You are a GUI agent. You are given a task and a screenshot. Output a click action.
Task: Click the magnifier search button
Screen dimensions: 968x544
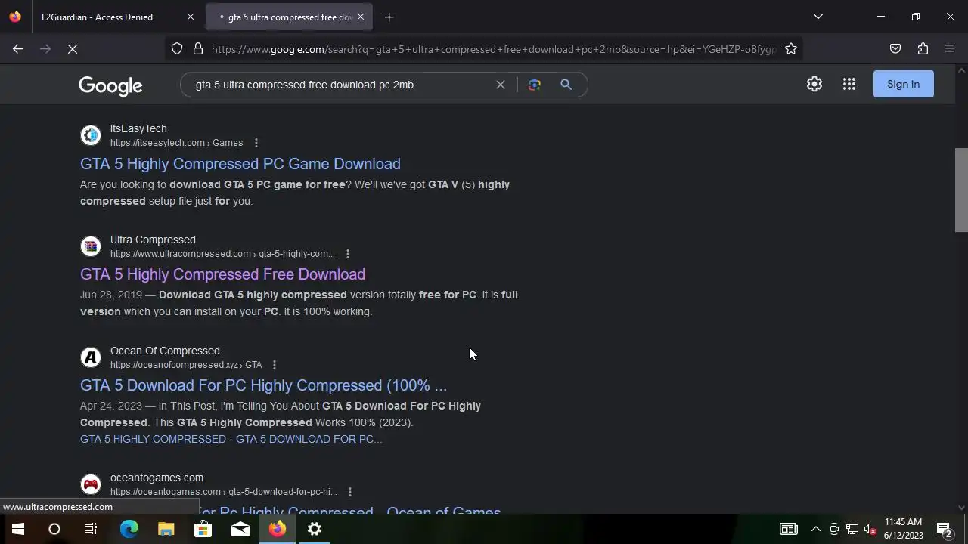point(566,85)
